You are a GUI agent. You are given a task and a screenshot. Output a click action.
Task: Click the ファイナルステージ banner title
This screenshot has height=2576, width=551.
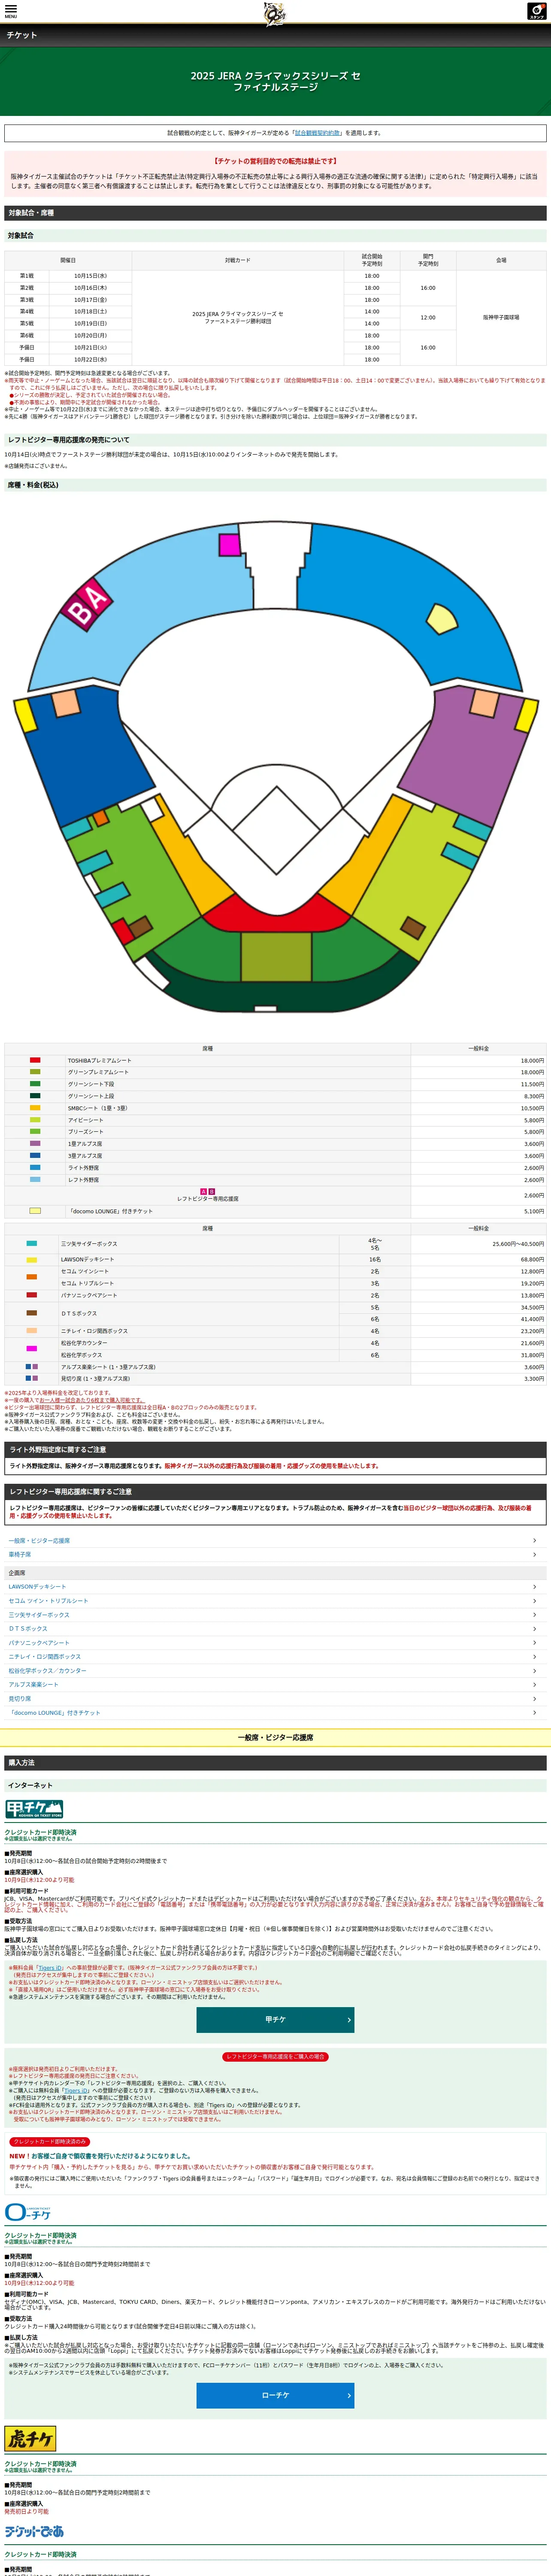click(x=275, y=81)
